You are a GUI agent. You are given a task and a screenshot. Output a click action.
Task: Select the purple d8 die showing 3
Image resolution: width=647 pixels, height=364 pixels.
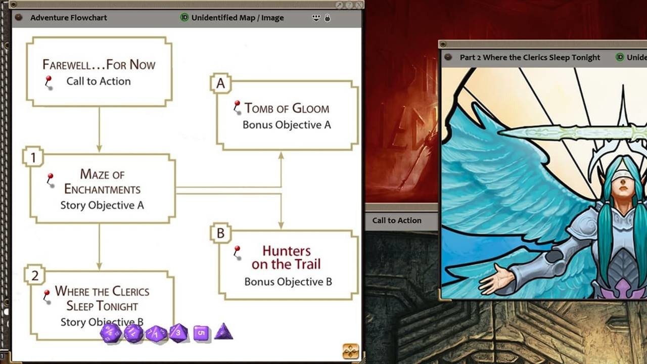pyautogui.click(x=178, y=333)
